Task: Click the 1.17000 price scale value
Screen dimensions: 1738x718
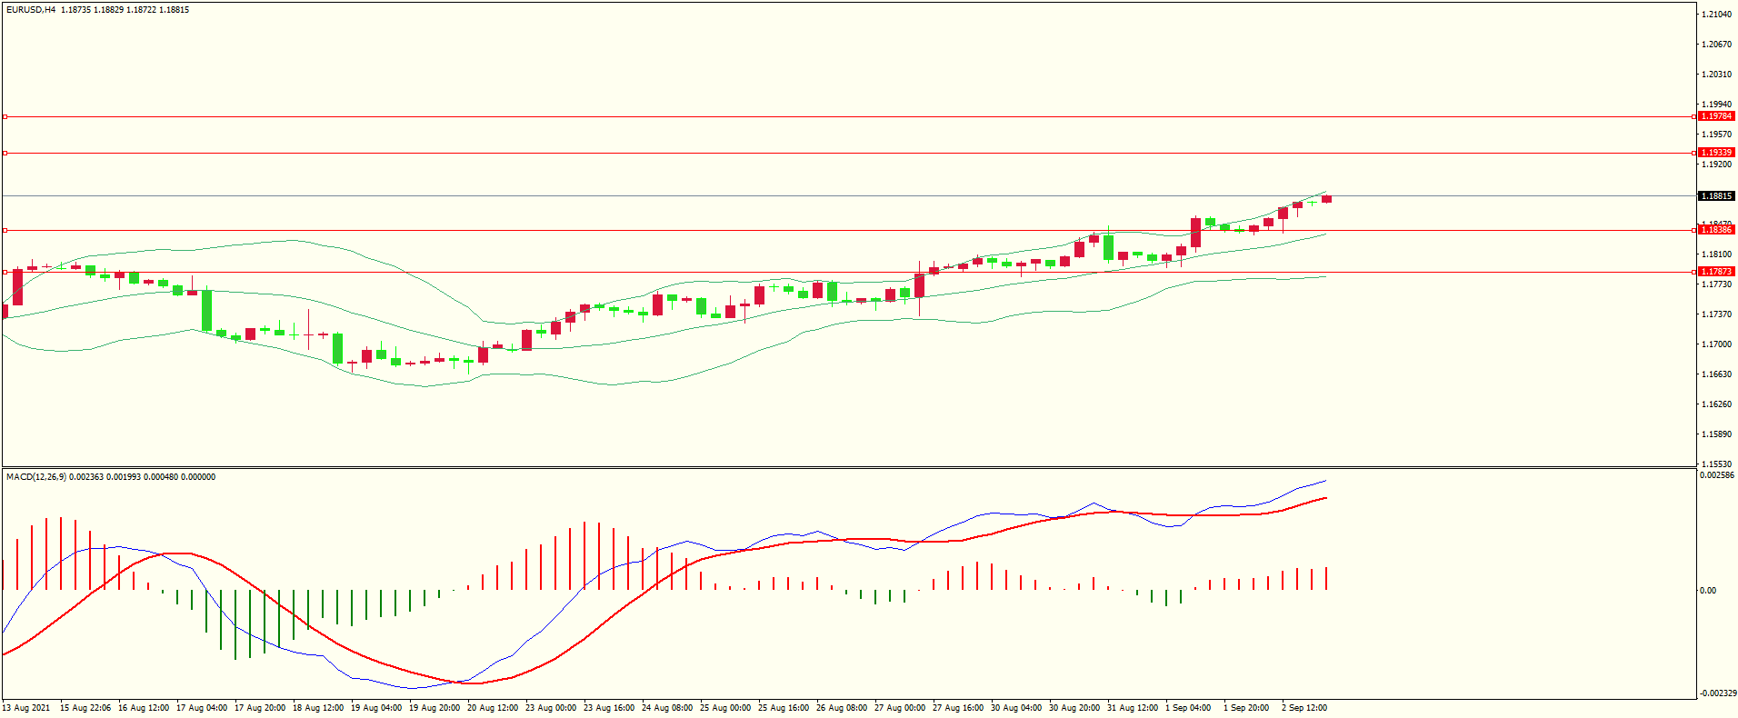Action: [x=1716, y=344]
